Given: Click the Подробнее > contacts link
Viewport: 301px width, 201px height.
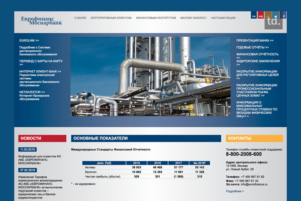Looking at the screenshot, I should pyautogui.click(x=235, y=191).
